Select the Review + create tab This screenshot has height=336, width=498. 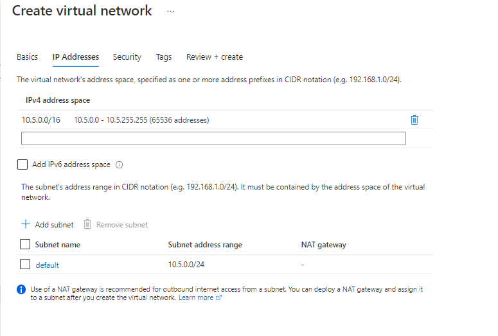pyautogui.click(x=215, y=57)
